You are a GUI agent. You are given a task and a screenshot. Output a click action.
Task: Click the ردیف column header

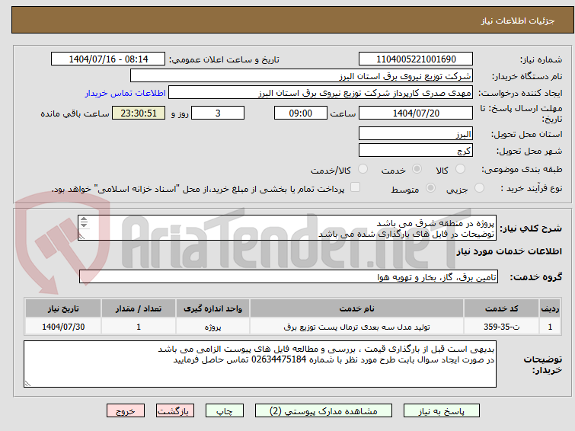pyautogui.click(x=550, y=308)
